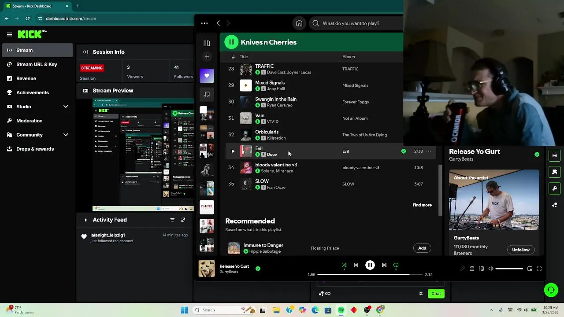Select Stream in Kick sidebar

(37, 50)
